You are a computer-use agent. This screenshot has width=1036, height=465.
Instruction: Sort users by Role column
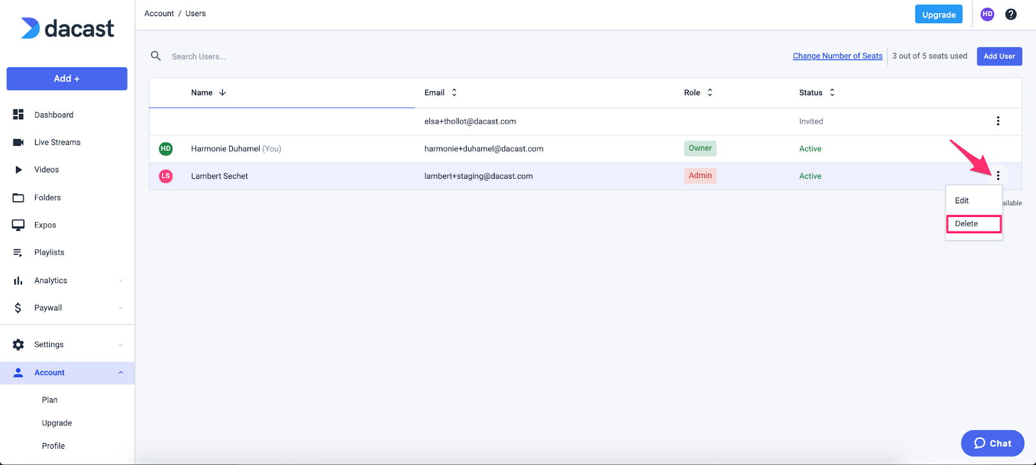click(x=710, y=93)
